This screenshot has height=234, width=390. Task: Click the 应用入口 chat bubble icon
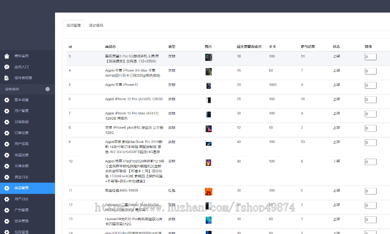(6, 67)
